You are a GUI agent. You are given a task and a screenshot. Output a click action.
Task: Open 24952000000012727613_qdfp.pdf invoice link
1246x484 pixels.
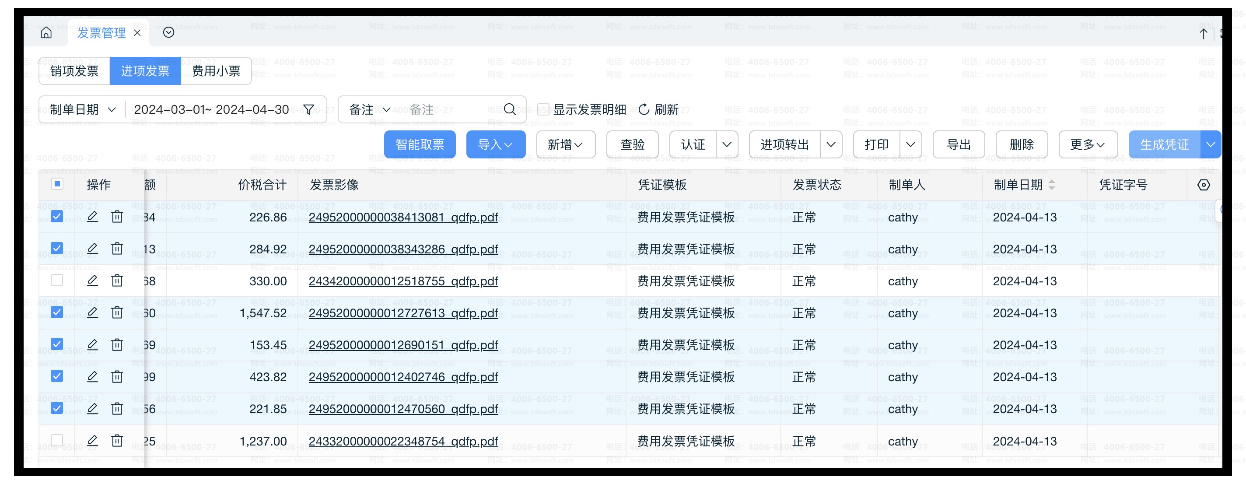point(403,313)
